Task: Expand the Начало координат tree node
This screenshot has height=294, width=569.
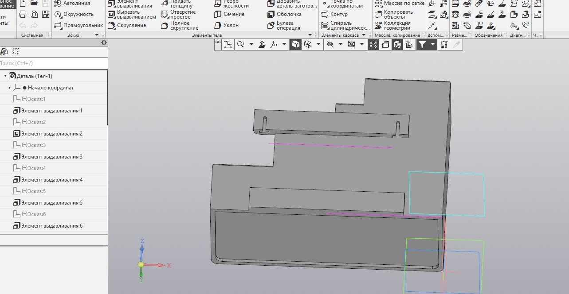Action: coord(9,87)
